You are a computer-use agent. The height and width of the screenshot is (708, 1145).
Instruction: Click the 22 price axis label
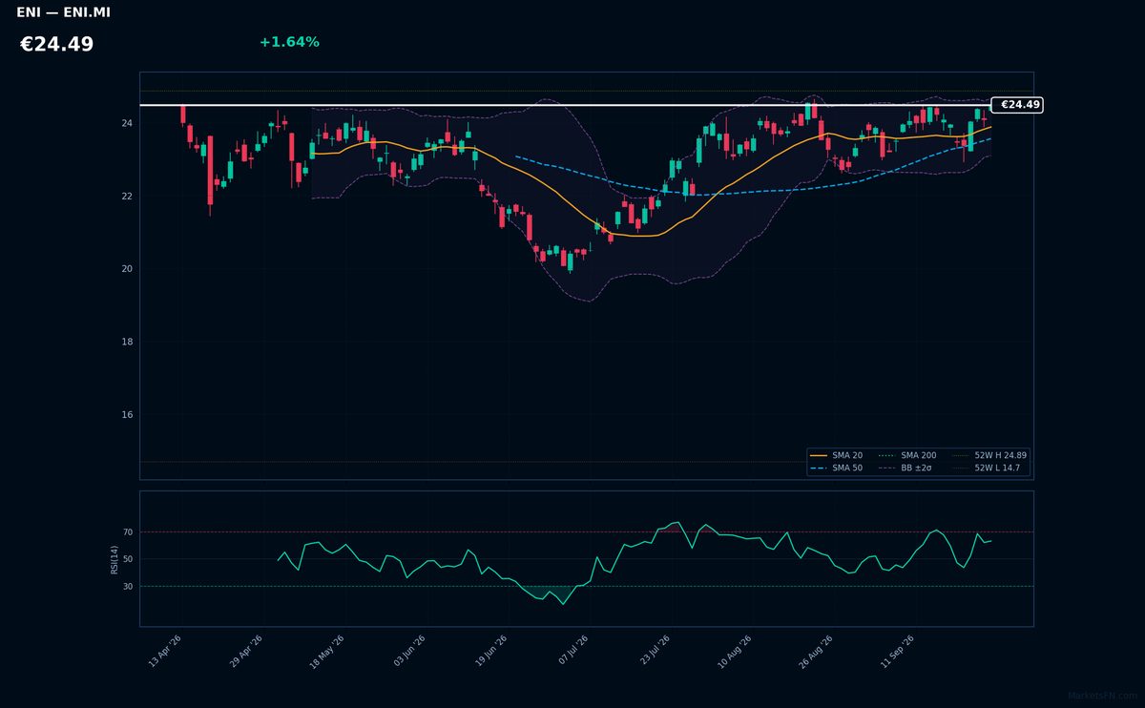click(127, 197)
